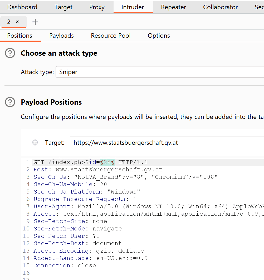The height and width of the screenshot is (280, 264).
Task: Open the Options sub-tab
Action: click(x=159, y=36)
